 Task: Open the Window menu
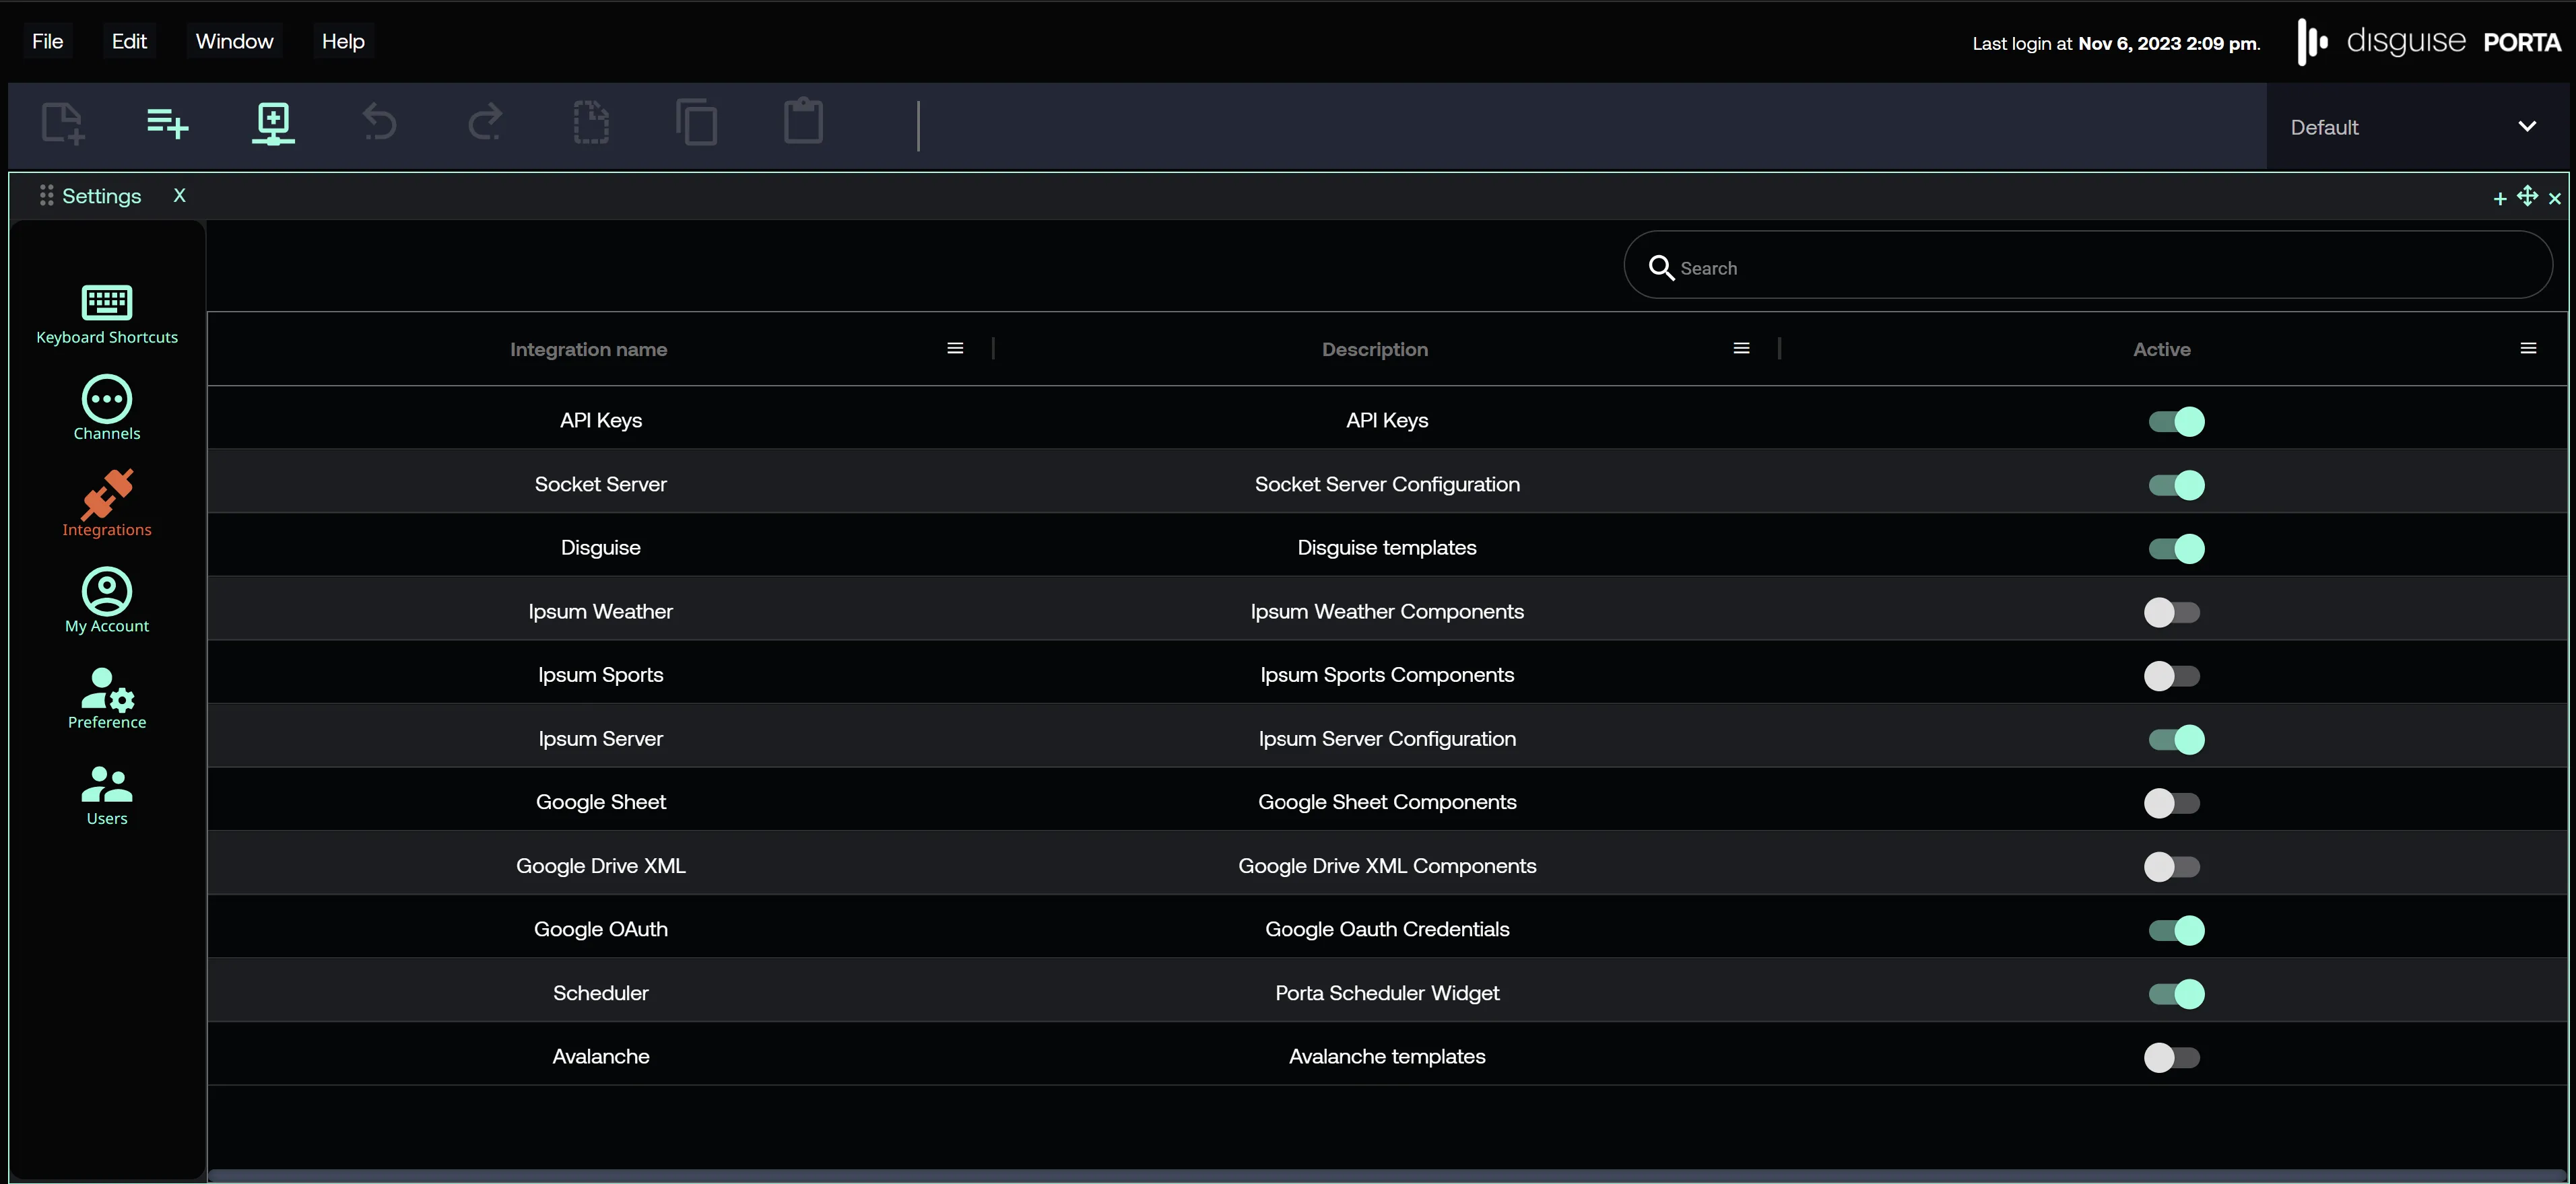[234, 41]
